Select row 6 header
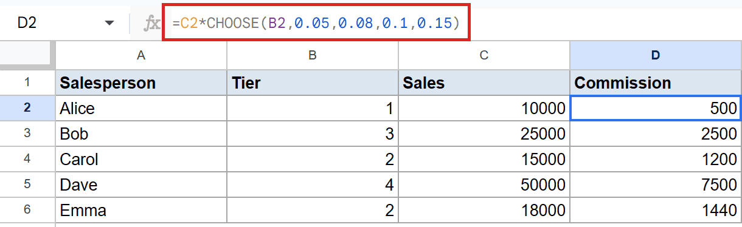Viewport: 742px width, 227px height. (27, 211)
